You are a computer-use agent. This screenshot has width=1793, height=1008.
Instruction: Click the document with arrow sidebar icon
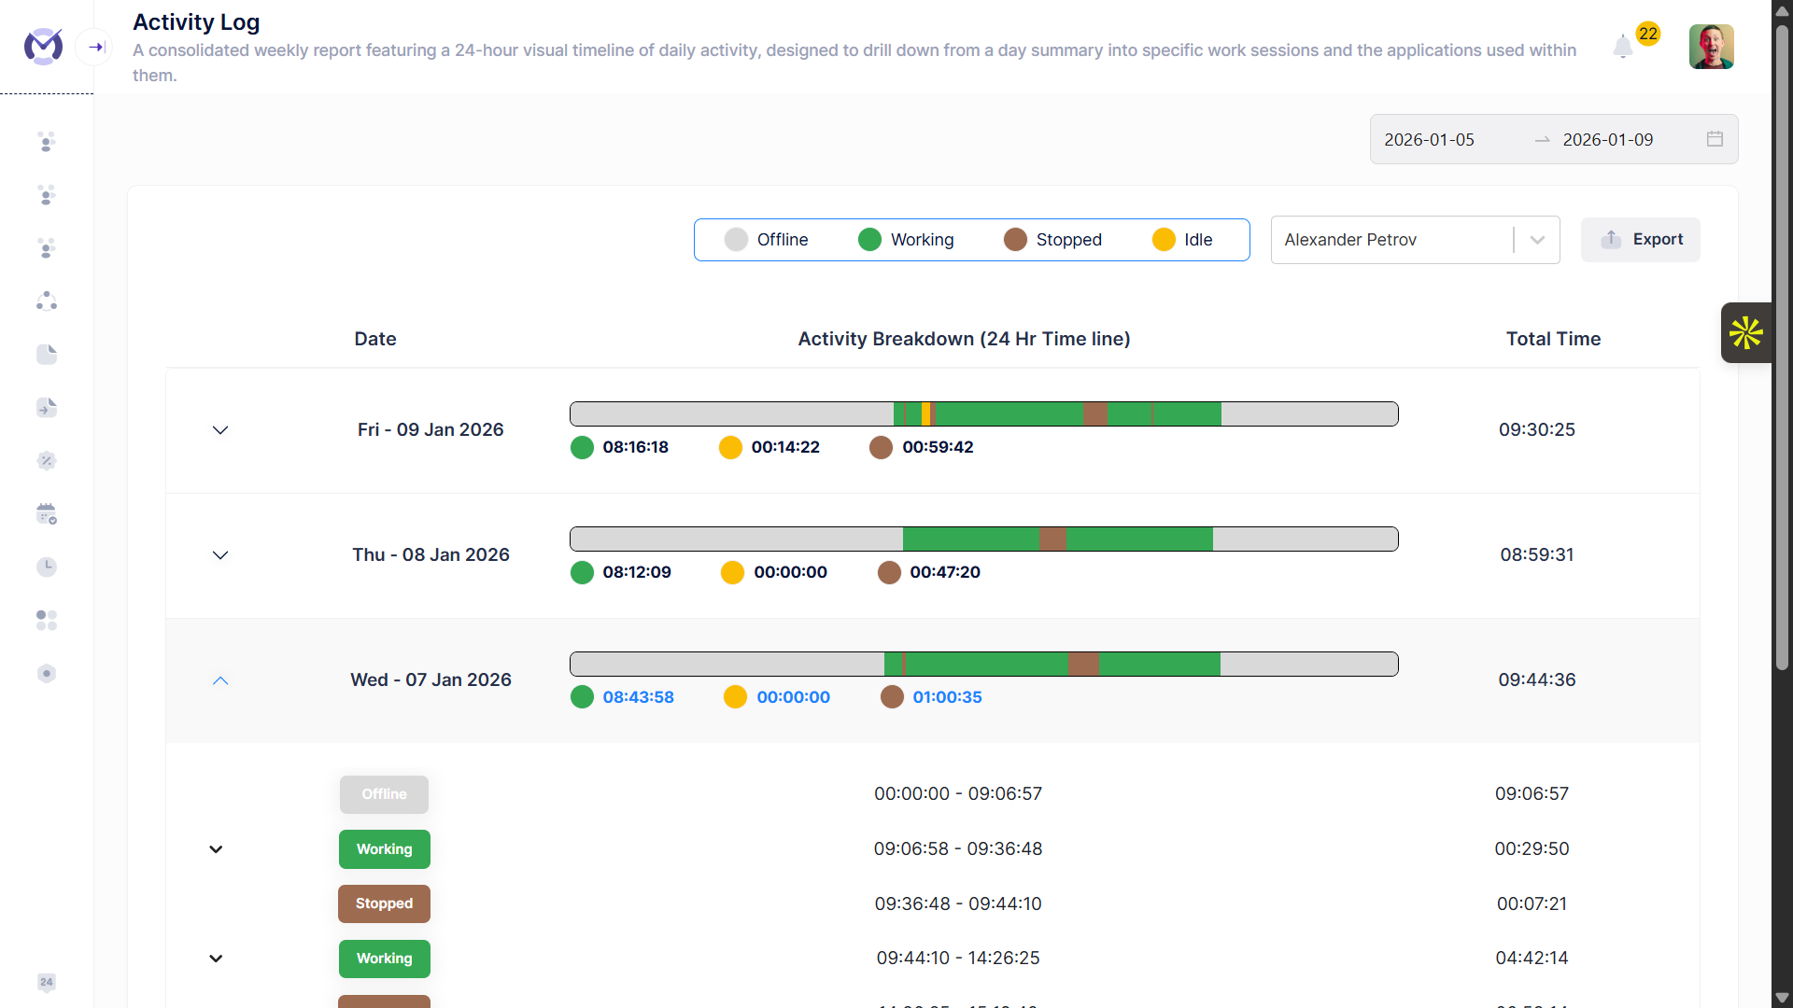click(x=47, y=407)
